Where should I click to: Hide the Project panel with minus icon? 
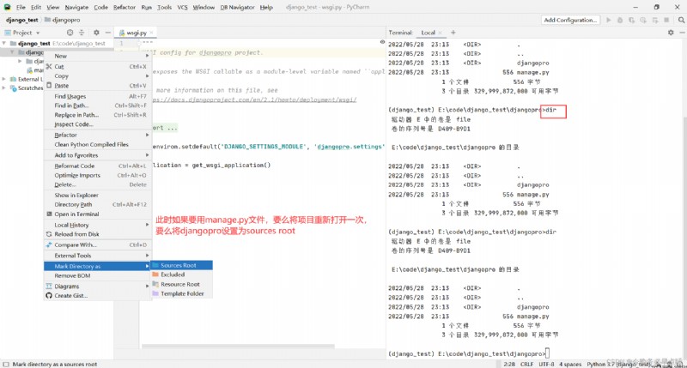[108, 33]
